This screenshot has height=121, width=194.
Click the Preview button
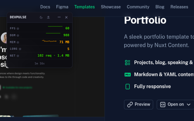click(x=139, y=104)
